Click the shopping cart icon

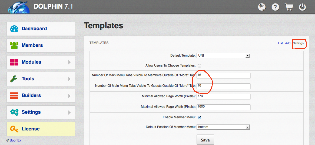(x=289, y=7)
